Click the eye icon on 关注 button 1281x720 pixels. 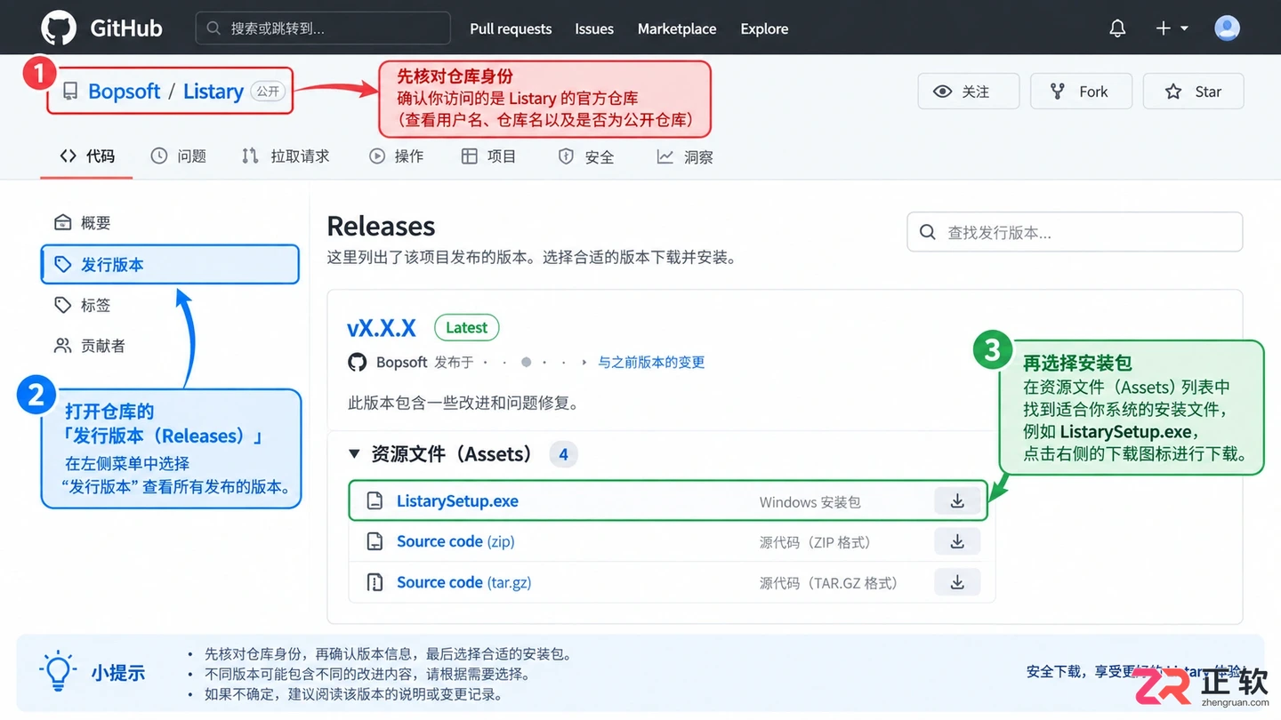pyautogui.click(x=942, y=92)
